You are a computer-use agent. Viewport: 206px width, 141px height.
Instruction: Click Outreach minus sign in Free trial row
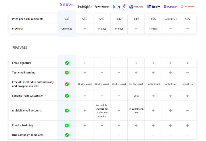click(x=170, y=29)
